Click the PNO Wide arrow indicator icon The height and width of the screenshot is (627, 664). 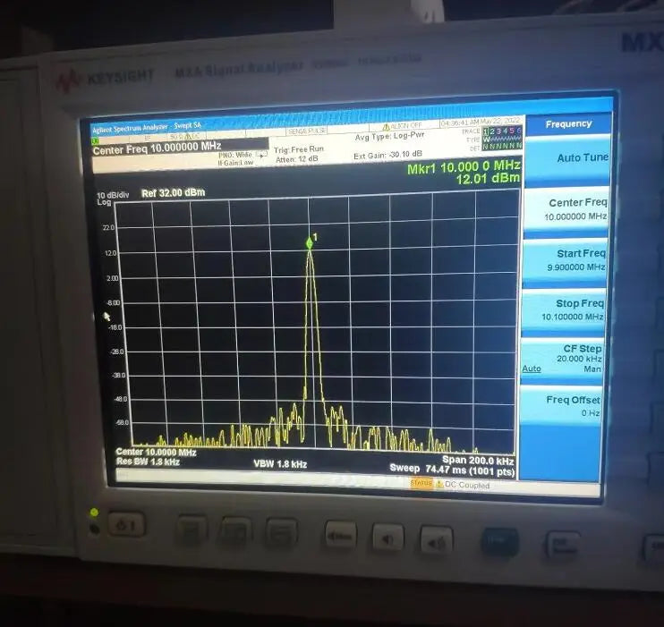261,155
